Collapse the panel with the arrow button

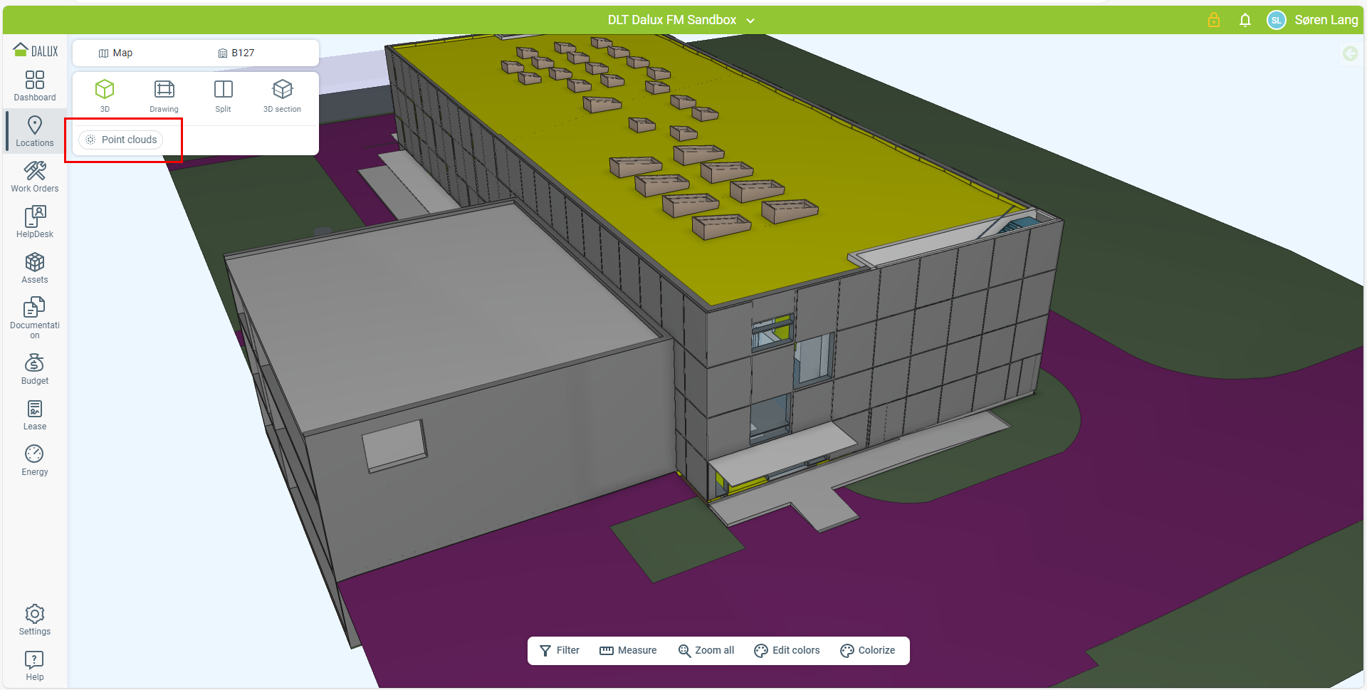pyautogui.click(x=1350, y=53)
